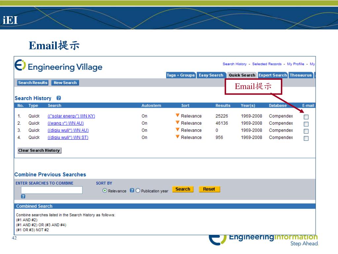Screen dimensions: 338x254
Task: Switch to Easy Search tab
Action: 211,75
